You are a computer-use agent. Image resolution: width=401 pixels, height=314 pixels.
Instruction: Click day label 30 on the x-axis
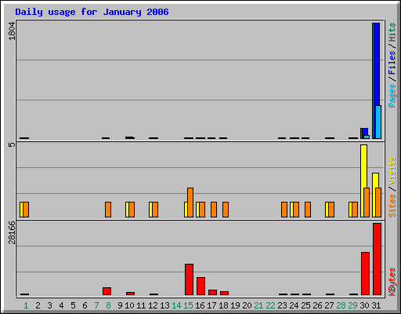pyautogui.click(x=364, y=305)
